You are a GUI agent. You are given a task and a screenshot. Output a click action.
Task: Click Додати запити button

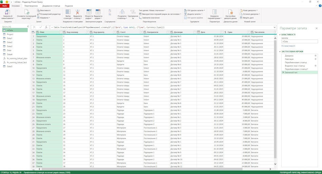tap(193, 14)
